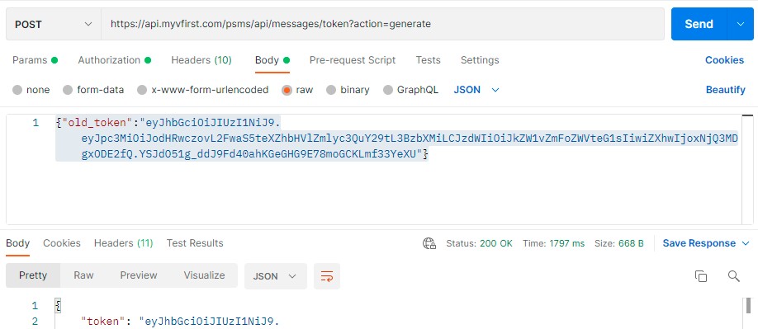758x329 pixels.
Task: Toggle the line wrap icon
Action: (x=327, y=276)
